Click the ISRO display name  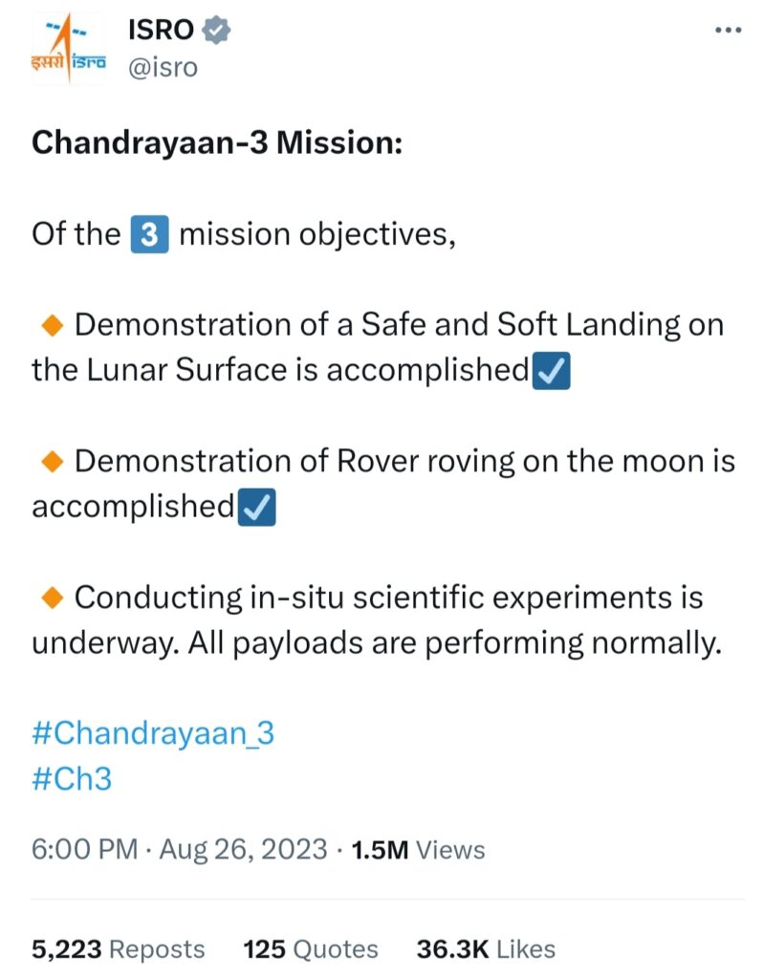click(x=161, y=30)
